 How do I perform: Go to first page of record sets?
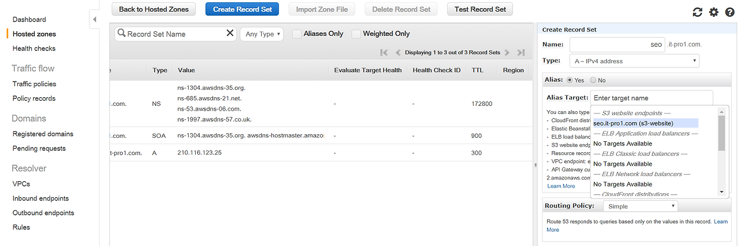click(x=384, y=52)
